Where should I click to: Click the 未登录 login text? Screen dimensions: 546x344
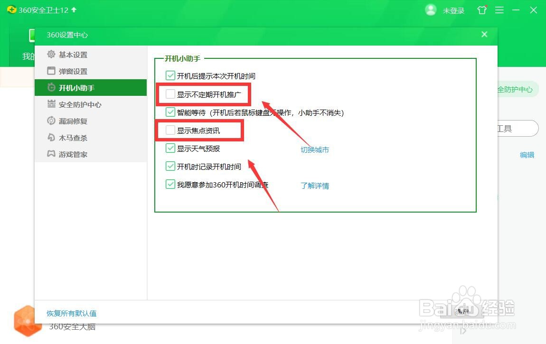(454, 11)
